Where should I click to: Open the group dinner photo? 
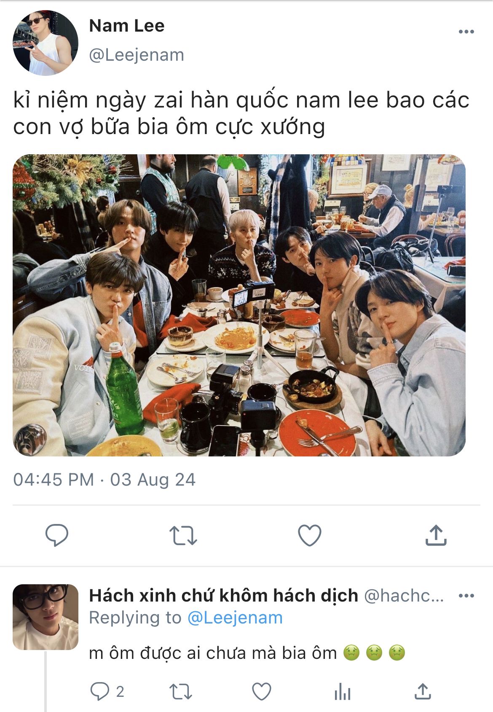pos(239,305)
